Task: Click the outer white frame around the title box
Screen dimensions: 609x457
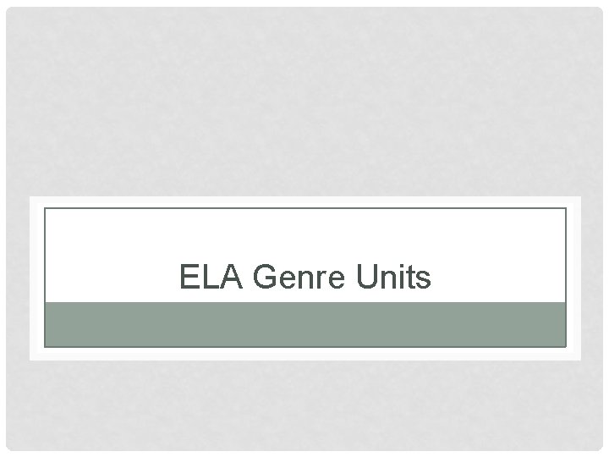Action: click(305, 202)
